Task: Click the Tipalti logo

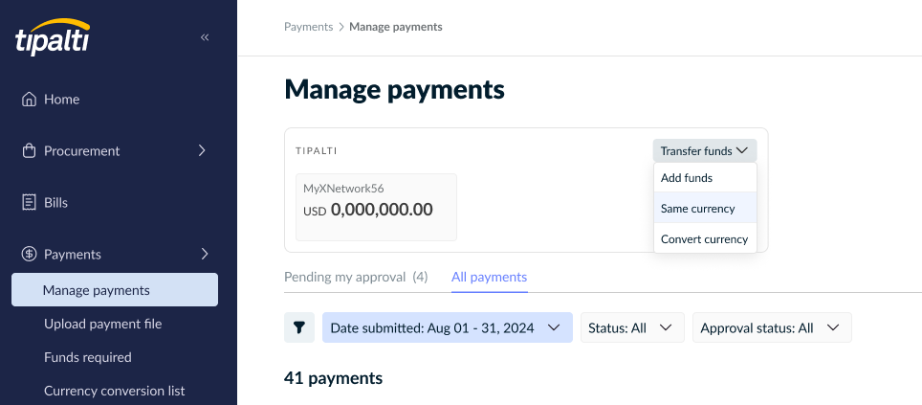Action: click(x=53, y=36)
